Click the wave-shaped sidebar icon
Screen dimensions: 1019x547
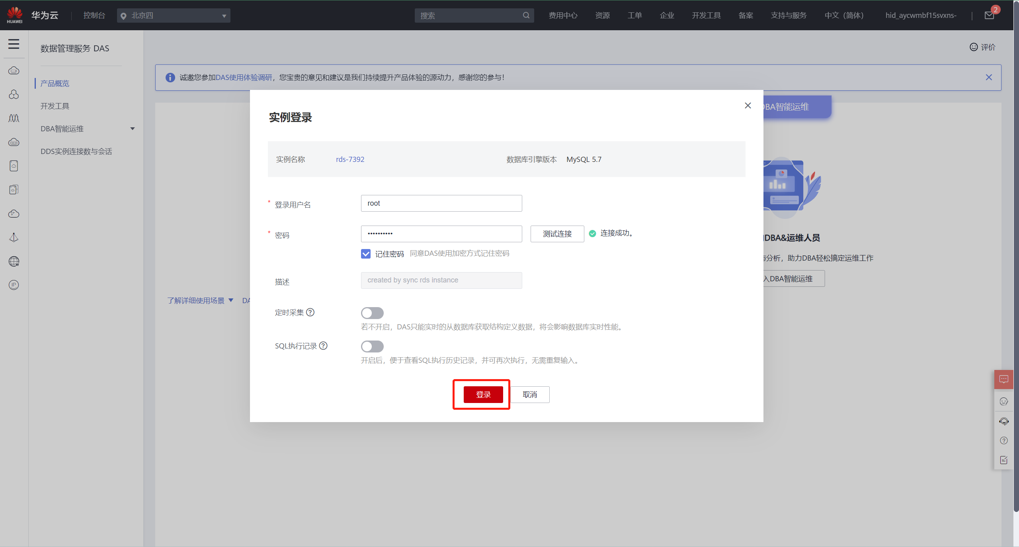(x=14, y=118)
